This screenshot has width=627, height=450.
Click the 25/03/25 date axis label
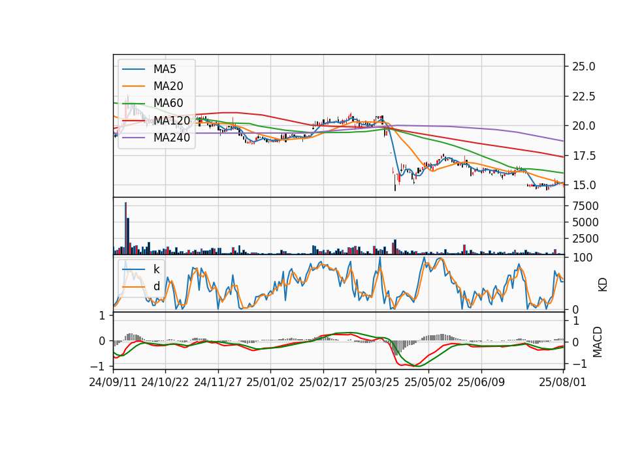(376, 382)
